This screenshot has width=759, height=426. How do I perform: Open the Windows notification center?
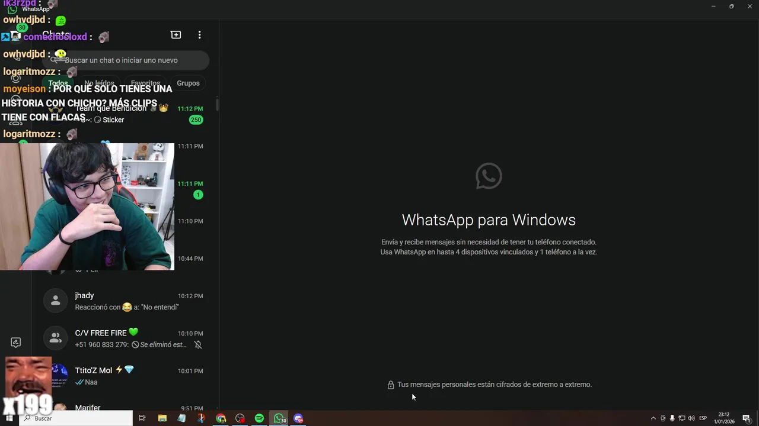pyautogui.click(x=747, y=418)
